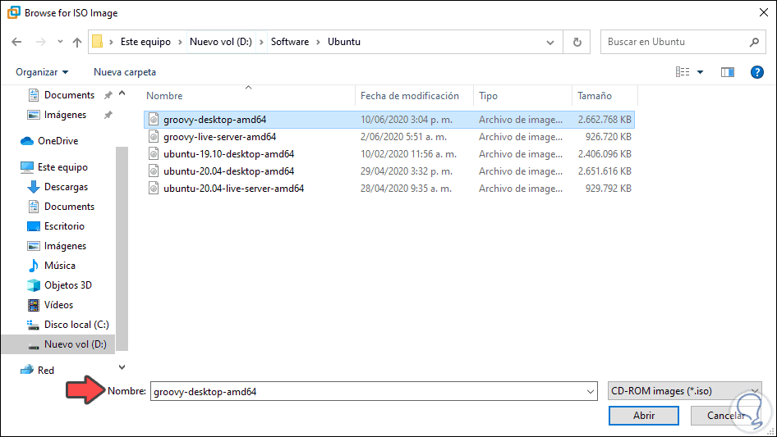The width and height of the screenshot is (777, 437).
Task: Select Nuevo vol (D:) breadcrumb segment
Action: pos(220,42)
